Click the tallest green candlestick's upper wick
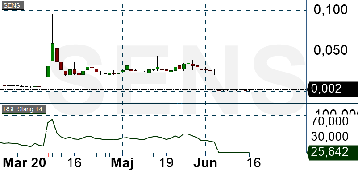The height and width of the screenshot is (174, 358). coord(52,28)
